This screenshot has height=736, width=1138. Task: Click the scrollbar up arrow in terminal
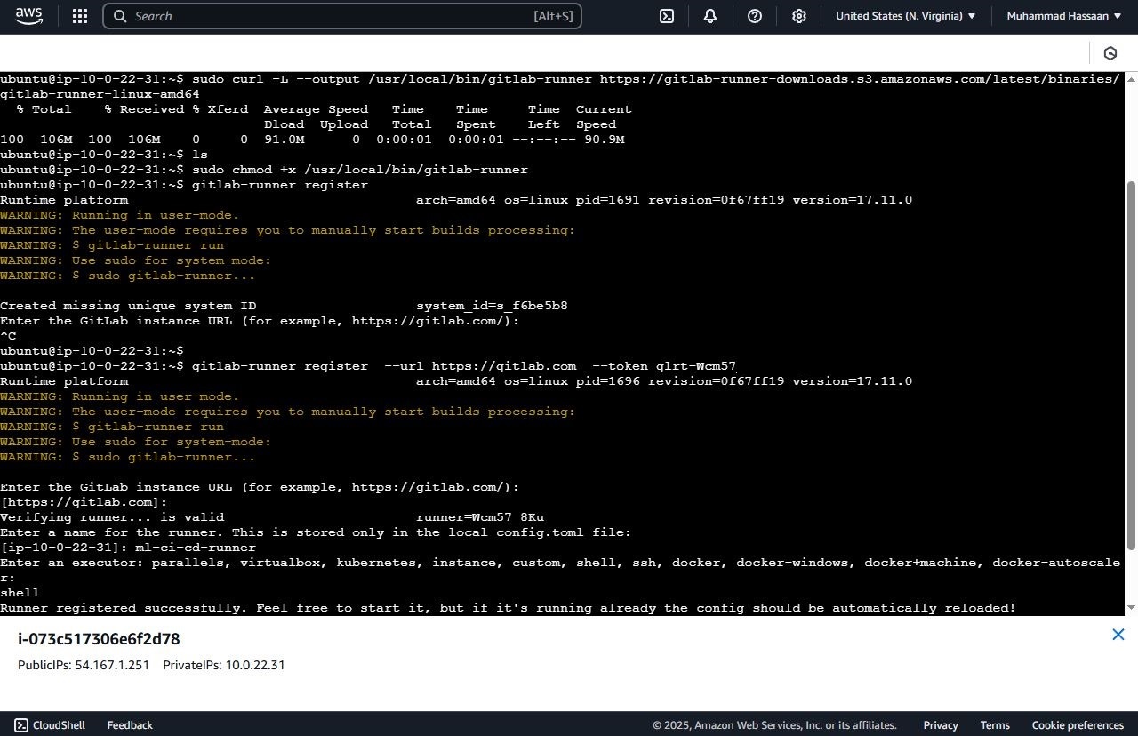click(1132, 79)
